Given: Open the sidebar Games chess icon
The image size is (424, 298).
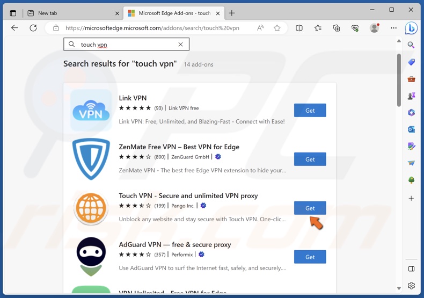Looking at the screenshot, I should (411, 96).
